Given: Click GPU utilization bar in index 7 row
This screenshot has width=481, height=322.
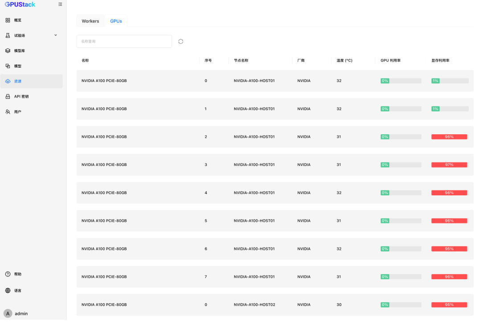Looking at the screenshot, I should [x=401, y=277].
